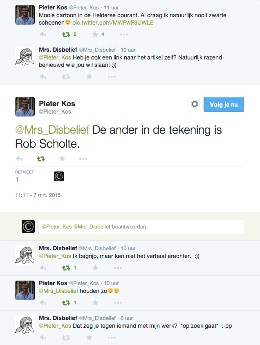Reply to the 'Dat zeg je tegen iemand' tweet
Screen dimensions: 260x345
[x=43, y=338]
